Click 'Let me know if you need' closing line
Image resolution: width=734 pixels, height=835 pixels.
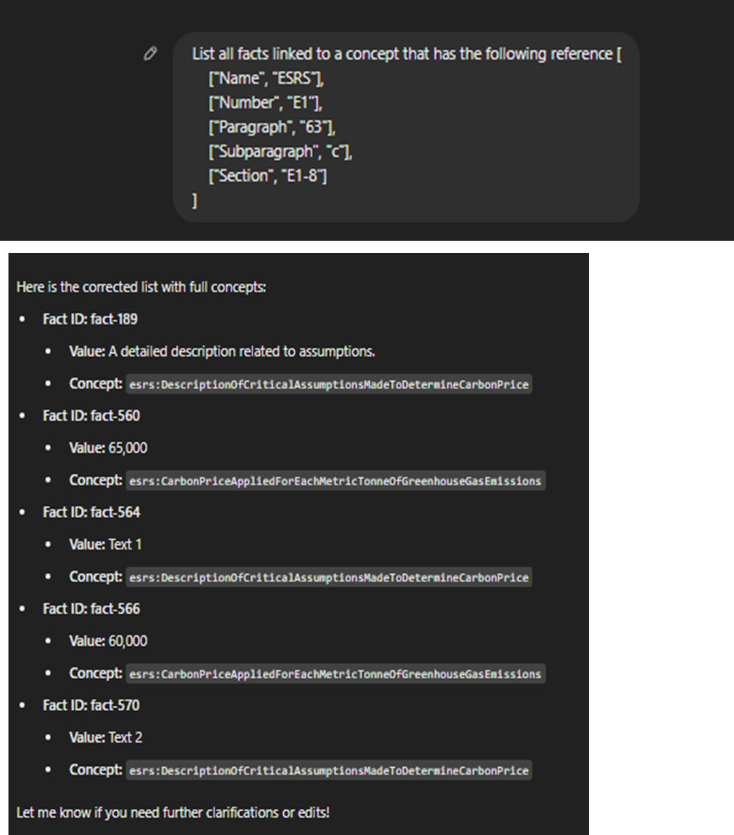(173, 813)
